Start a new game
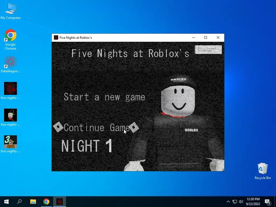Screen dimensions: 276x207 [x=105, y=97]
